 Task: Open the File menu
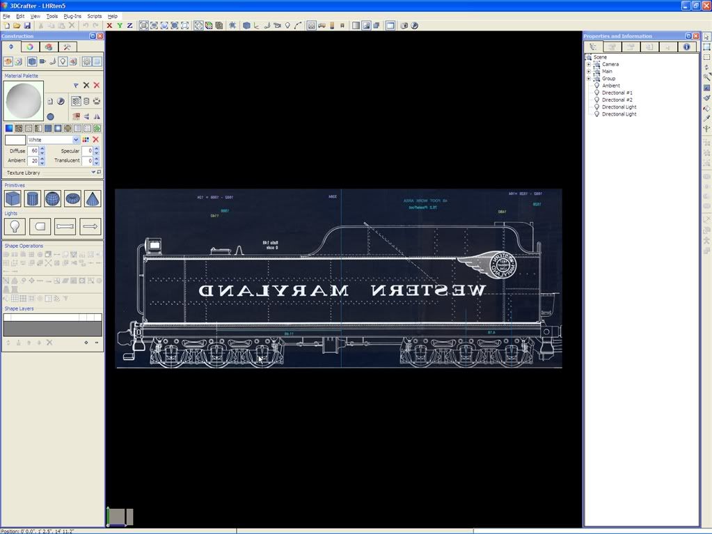6,16
